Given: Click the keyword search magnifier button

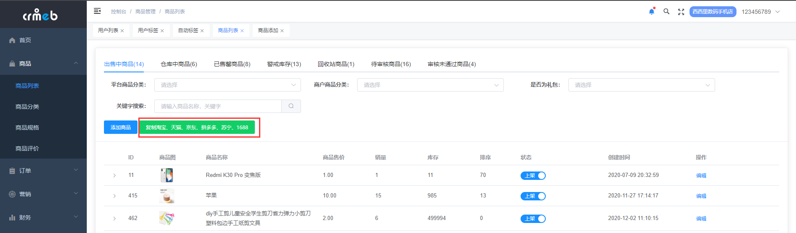Looking at the screenshot, I should click(x=291, y=106).
